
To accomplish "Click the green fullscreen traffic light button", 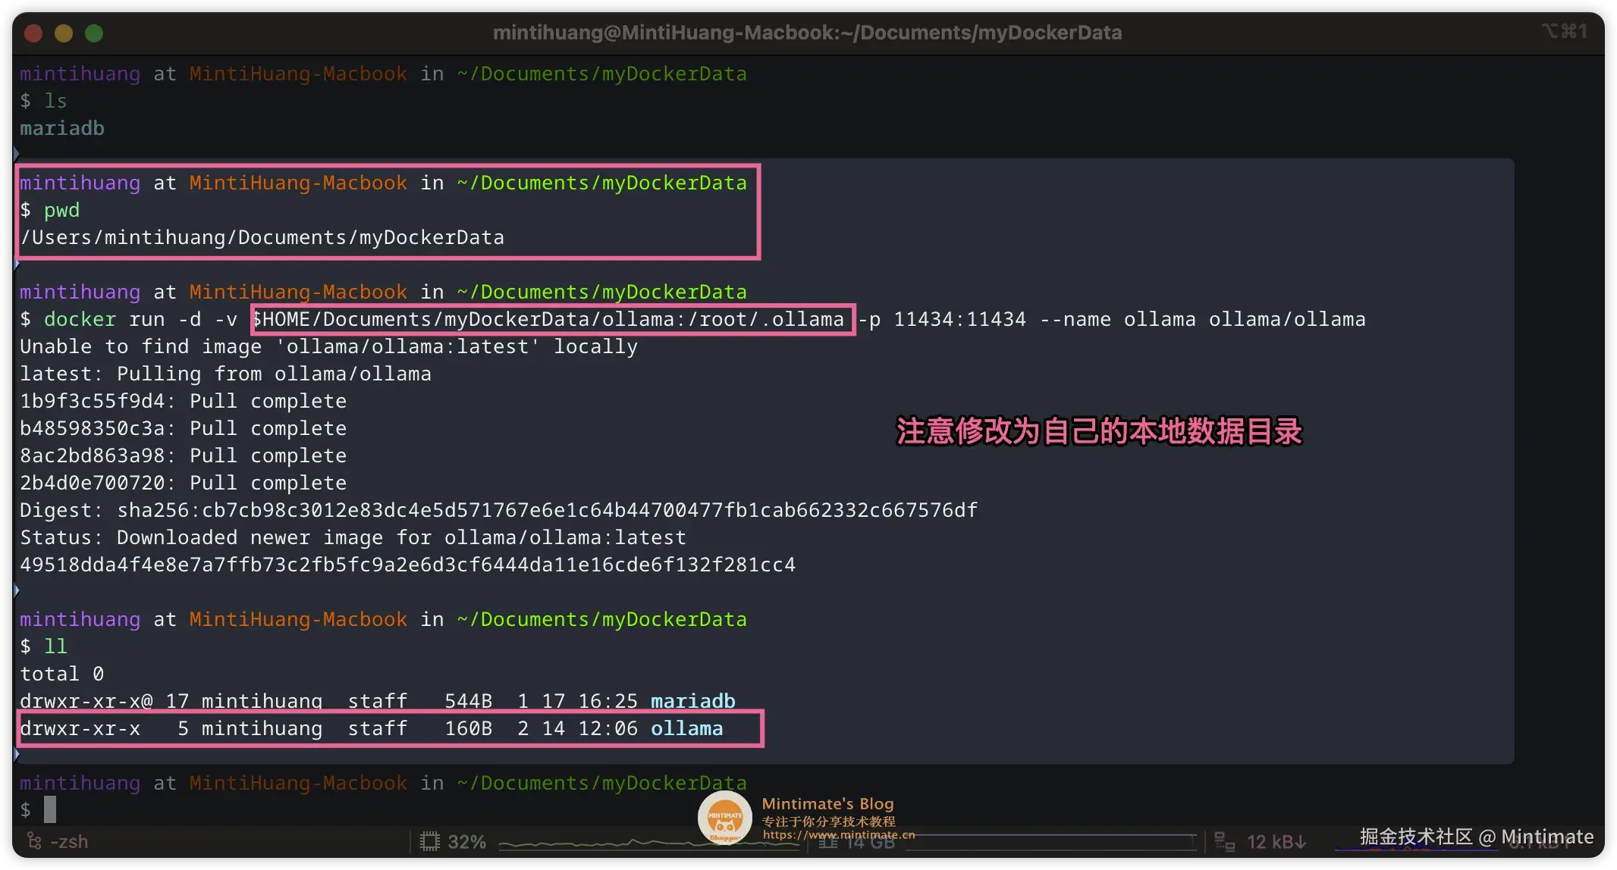I will [94, 33].
